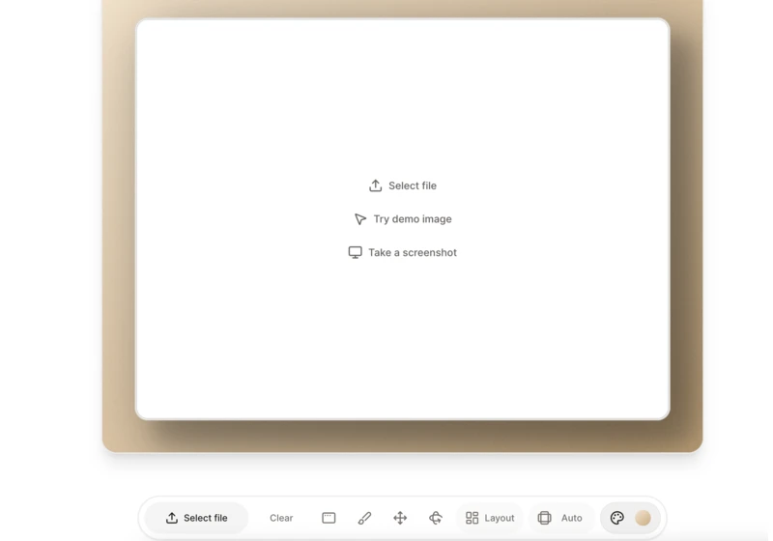Open the Layout options
This screenshot has width=773, height=541.
490,518
